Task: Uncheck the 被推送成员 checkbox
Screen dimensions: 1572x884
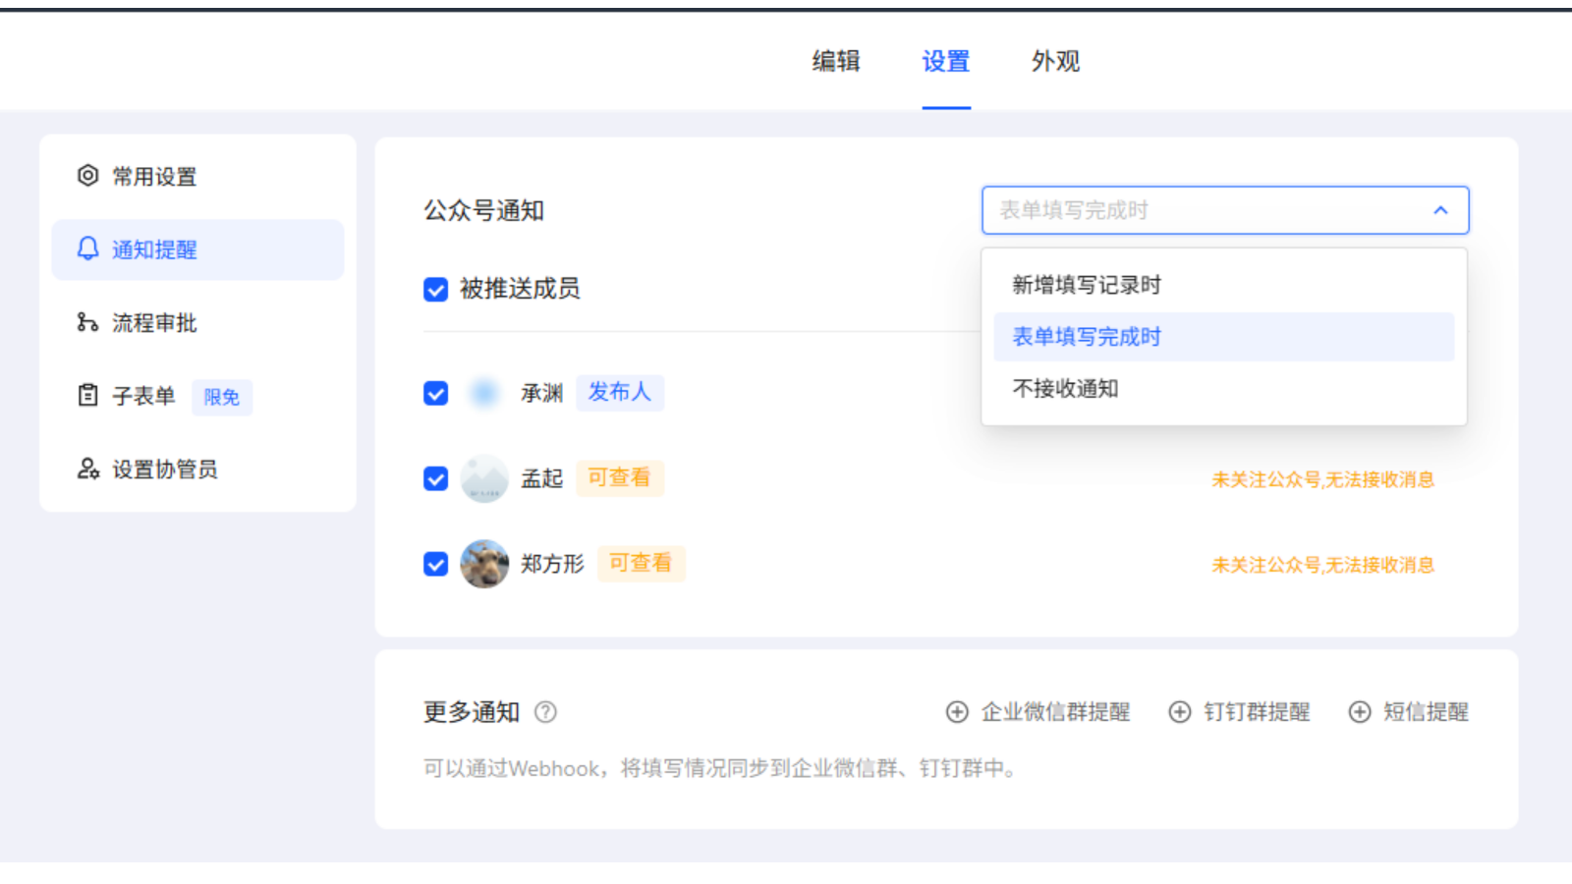Action: tap(435, 290)
